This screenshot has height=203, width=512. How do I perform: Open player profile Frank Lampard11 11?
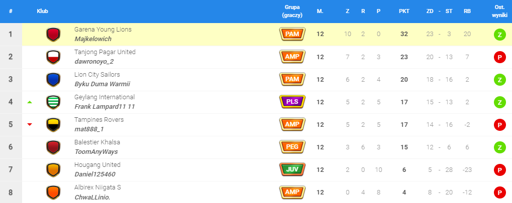tap(105, 107)
